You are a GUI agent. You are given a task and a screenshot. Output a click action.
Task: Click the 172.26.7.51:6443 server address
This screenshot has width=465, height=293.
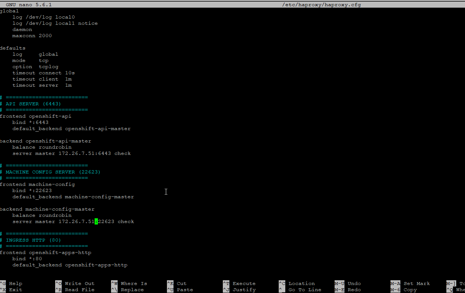point(85,153)
